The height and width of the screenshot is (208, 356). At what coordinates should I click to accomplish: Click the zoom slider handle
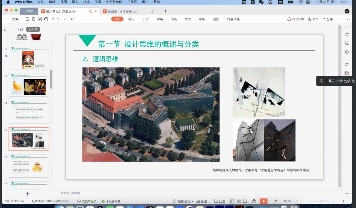(x=323, y=201)
